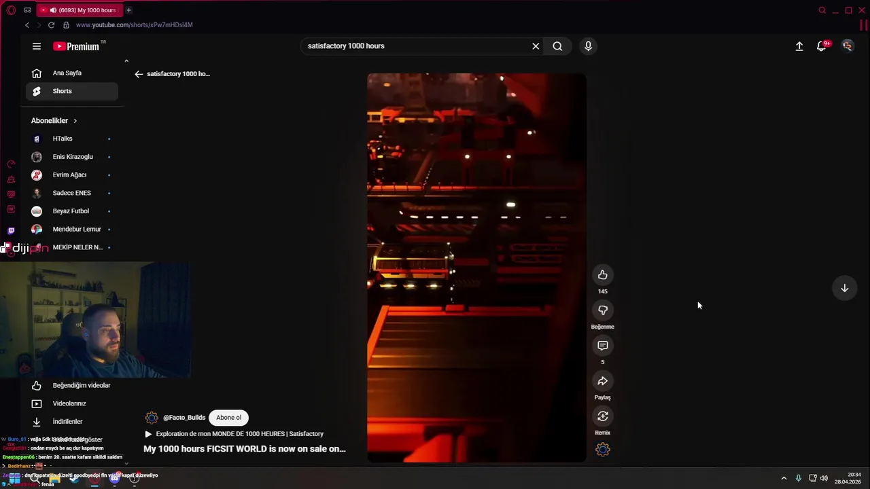Viewport: 870px width, 489px height.
Task: Click the YouTube Premium logo
Action: (76, 46)
